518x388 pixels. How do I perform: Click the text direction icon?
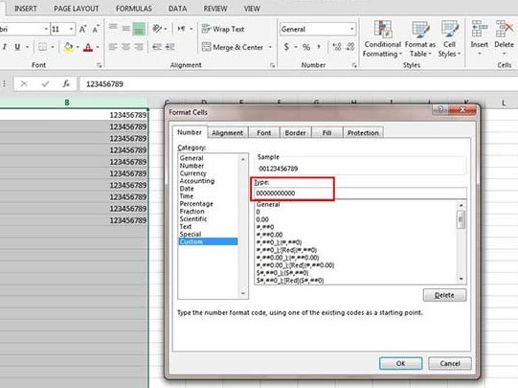click(182, 29)
